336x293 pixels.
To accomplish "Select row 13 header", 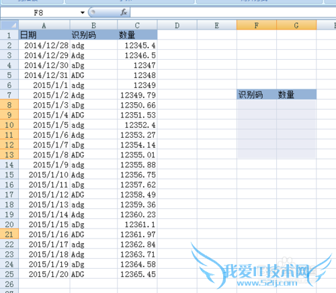I will (x=9, y=155).
